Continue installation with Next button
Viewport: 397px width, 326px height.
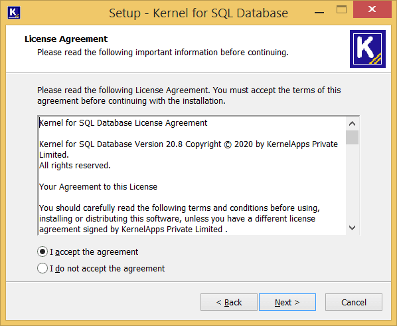click(287, 302)
